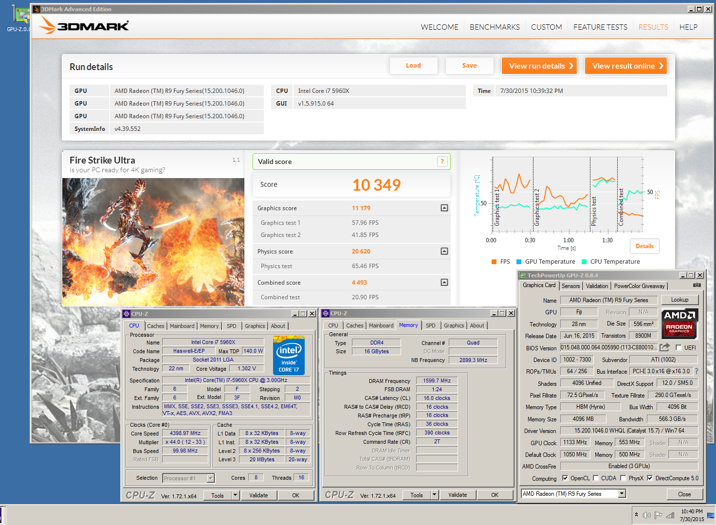Viewport: 716px width, 525px height.
Task: Collapse the Combined score section
Action: pos(444,282)
